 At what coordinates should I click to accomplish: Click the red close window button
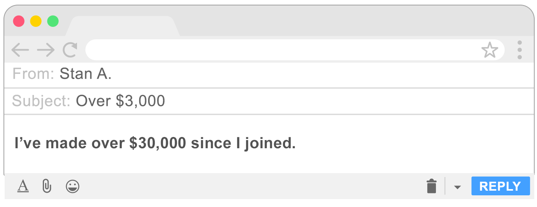[x=19, y=21]
